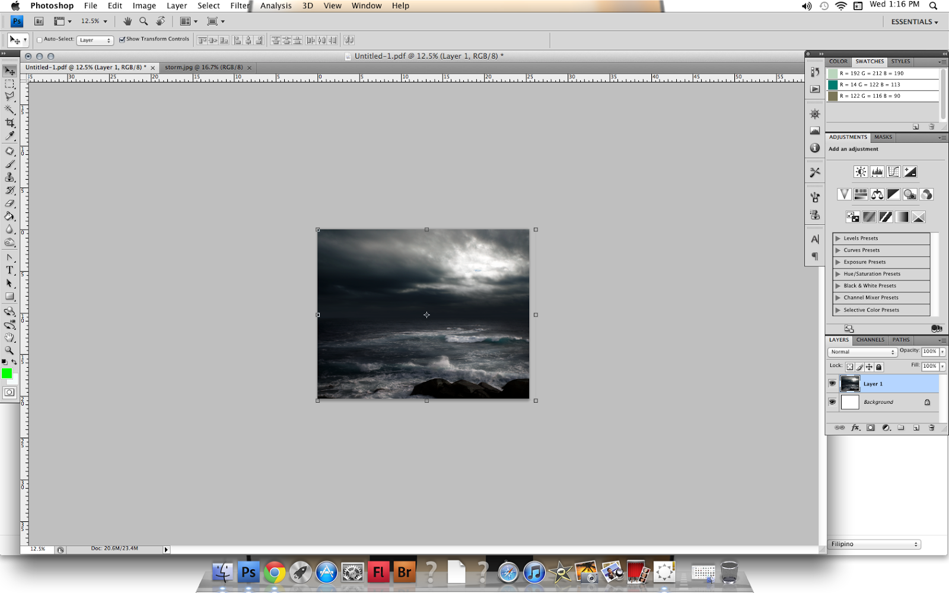Image resolution: width=949 pixels, height=593 pixels.
Task: Open the layer style fx menu
Action: (855, 428)
